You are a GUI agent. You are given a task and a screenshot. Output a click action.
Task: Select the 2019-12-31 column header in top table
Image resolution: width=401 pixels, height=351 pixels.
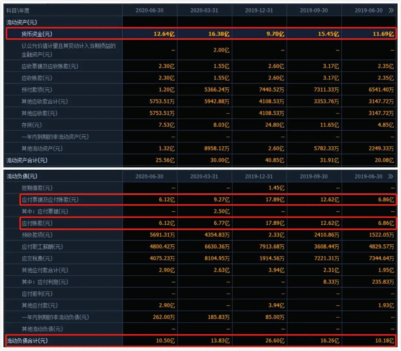(259, 10)
